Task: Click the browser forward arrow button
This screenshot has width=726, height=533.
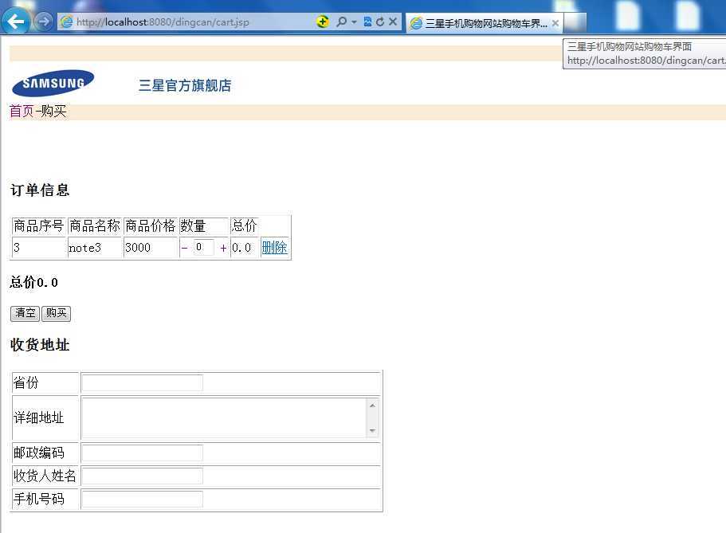Action: (44, 22)
